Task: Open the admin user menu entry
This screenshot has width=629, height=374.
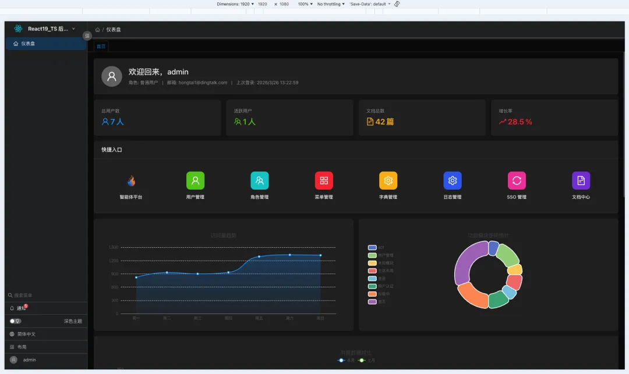Action: (46, 359)
